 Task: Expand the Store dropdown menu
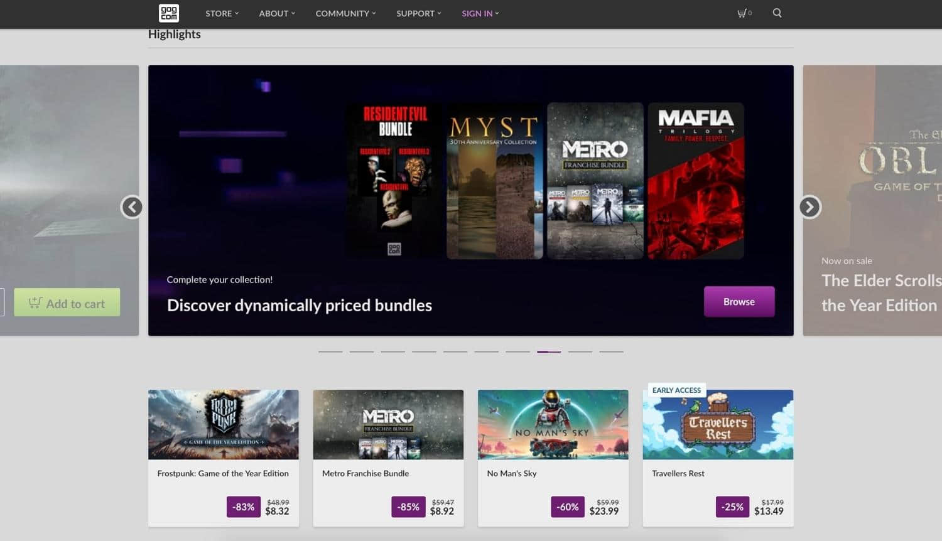point(222,13)
